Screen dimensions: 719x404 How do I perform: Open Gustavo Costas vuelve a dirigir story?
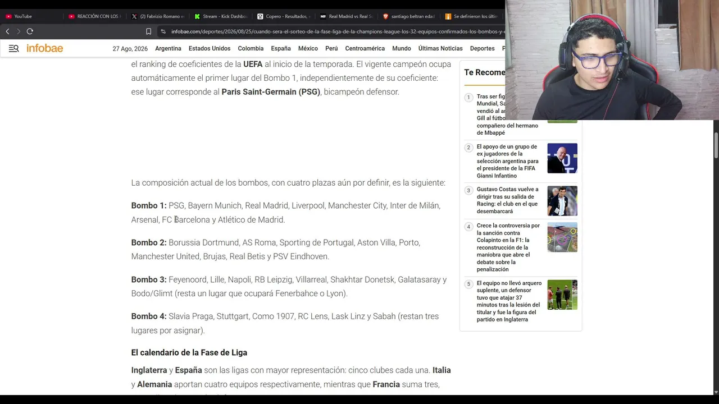coord(508,200)
